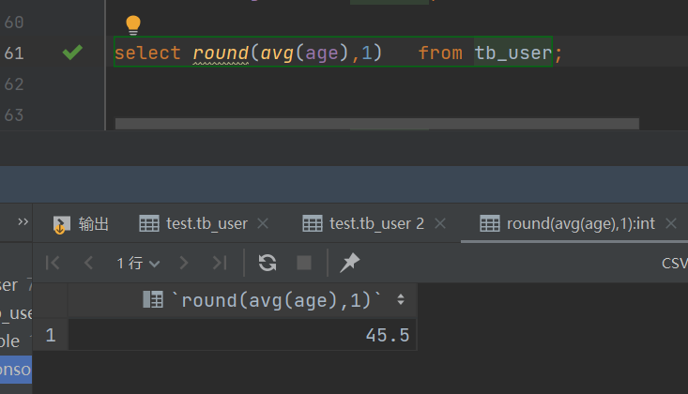
Task: Open the page size dropdown (1 行)
Action: (x=138, y=264)
